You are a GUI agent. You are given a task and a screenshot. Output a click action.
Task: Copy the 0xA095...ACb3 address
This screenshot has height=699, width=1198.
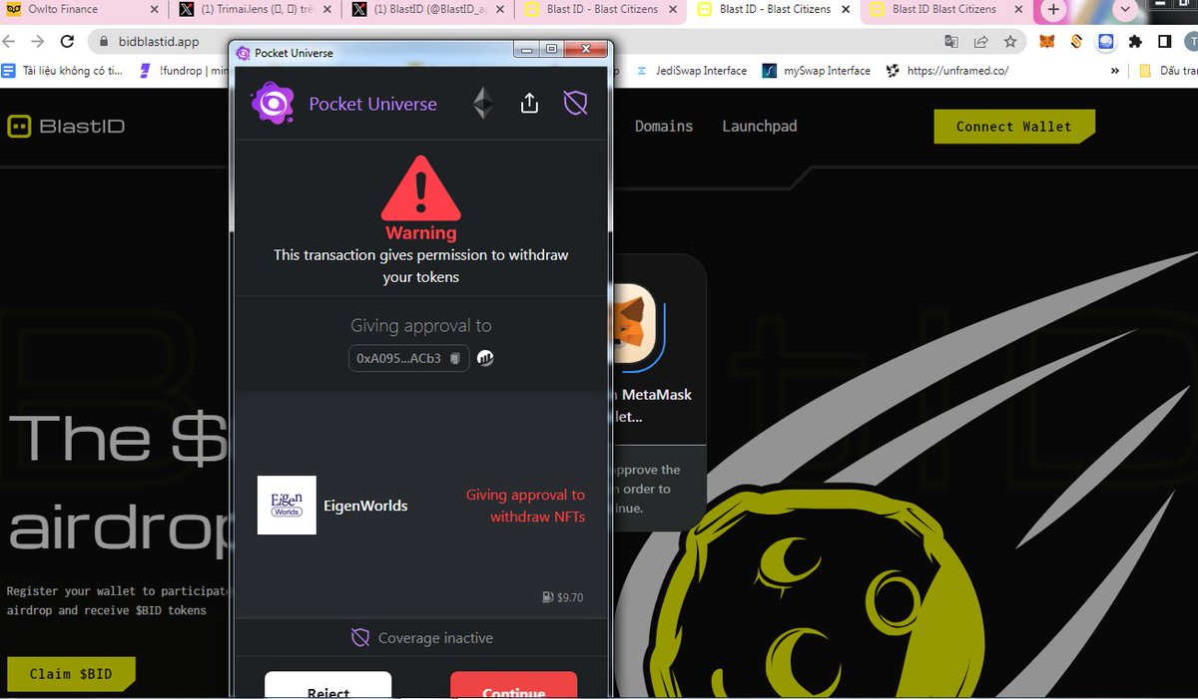click(454, 358)
